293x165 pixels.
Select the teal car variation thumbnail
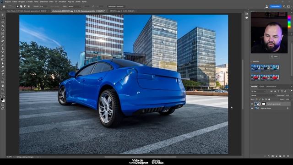click(x=275, y=68)
